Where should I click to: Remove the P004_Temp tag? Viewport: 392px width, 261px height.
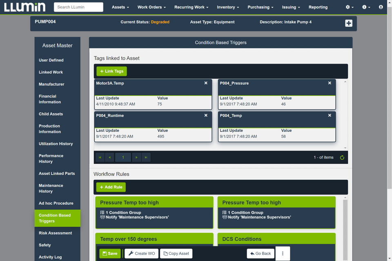click(x=330, y=115)
